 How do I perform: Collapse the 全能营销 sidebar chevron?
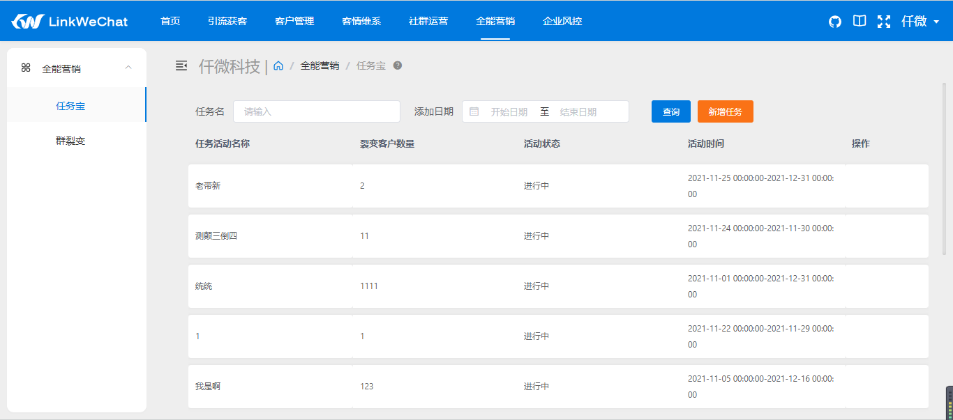128,68
